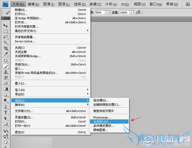
Task: Select the Eyedropper tool
Action: pos(5,54)
